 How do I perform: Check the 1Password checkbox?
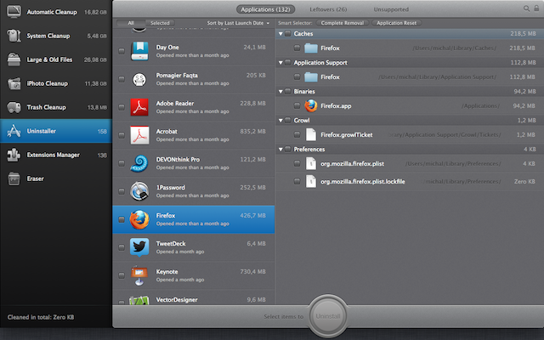pos(122,191)
